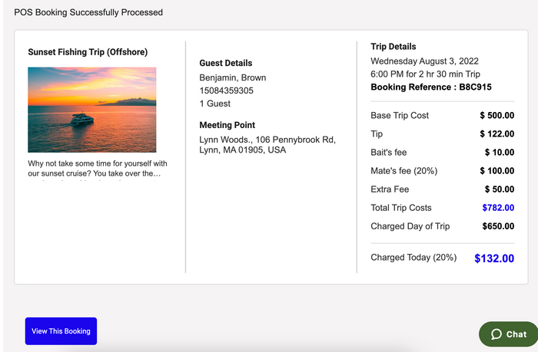
Task: Click the chat bubble icon
Action: [496, 334]
